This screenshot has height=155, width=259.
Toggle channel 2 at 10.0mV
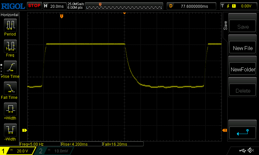(54, 151)
